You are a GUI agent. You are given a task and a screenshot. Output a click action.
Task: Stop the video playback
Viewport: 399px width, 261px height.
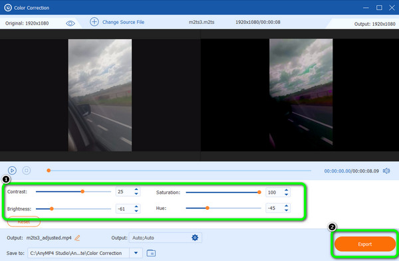(x=27, y=170)
